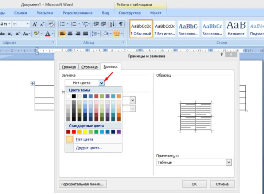The width and height of the screenshot is (264, 194).
Task: Open the font size dropdown
Action: pyautogui.click(x=27, y=24)
